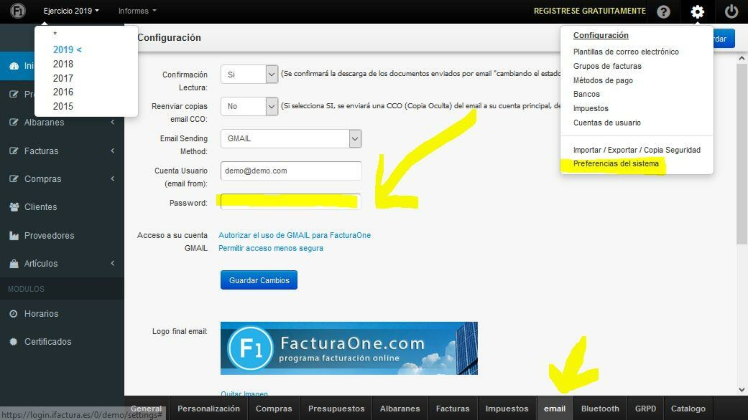The height and width of the screenshot is (420, 748).
Task: Select the email tab at bottom
Action: [555, 408]
